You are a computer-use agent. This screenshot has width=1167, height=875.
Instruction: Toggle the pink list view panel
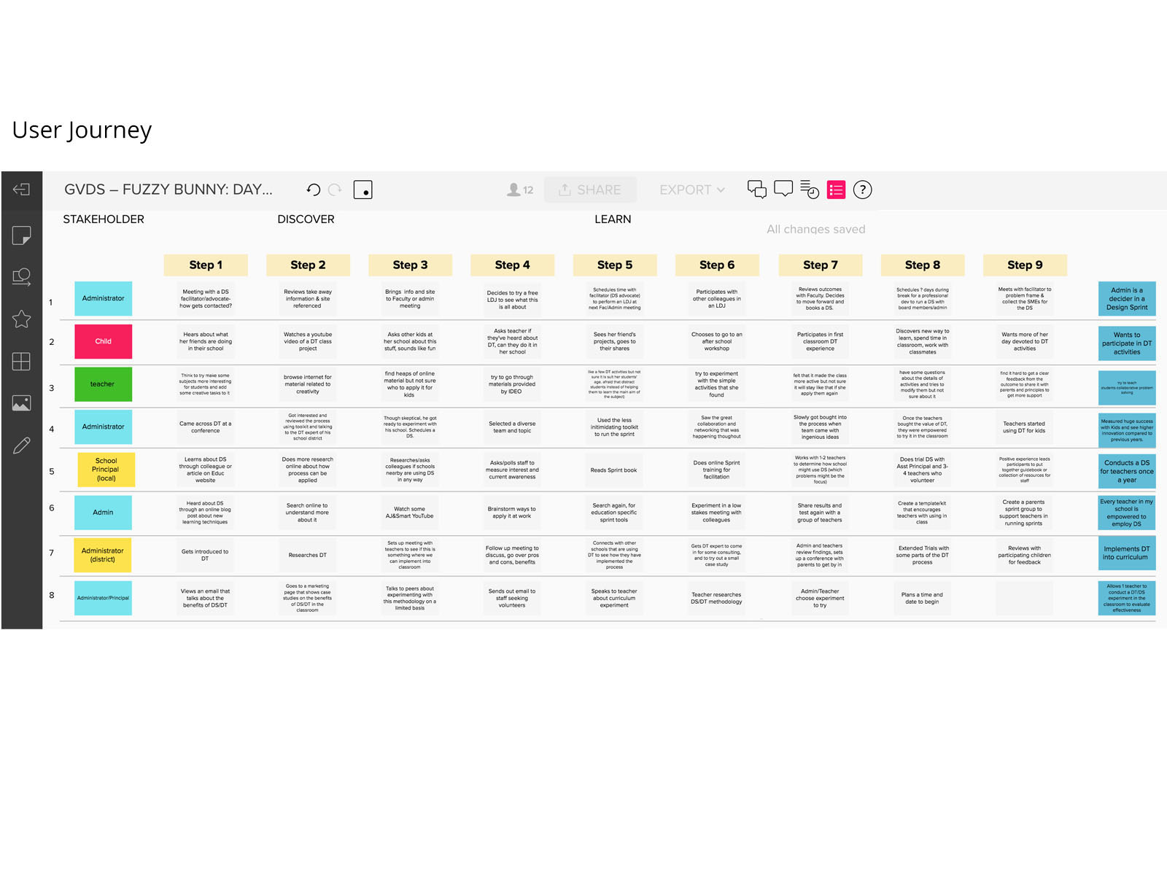point(836,189)
